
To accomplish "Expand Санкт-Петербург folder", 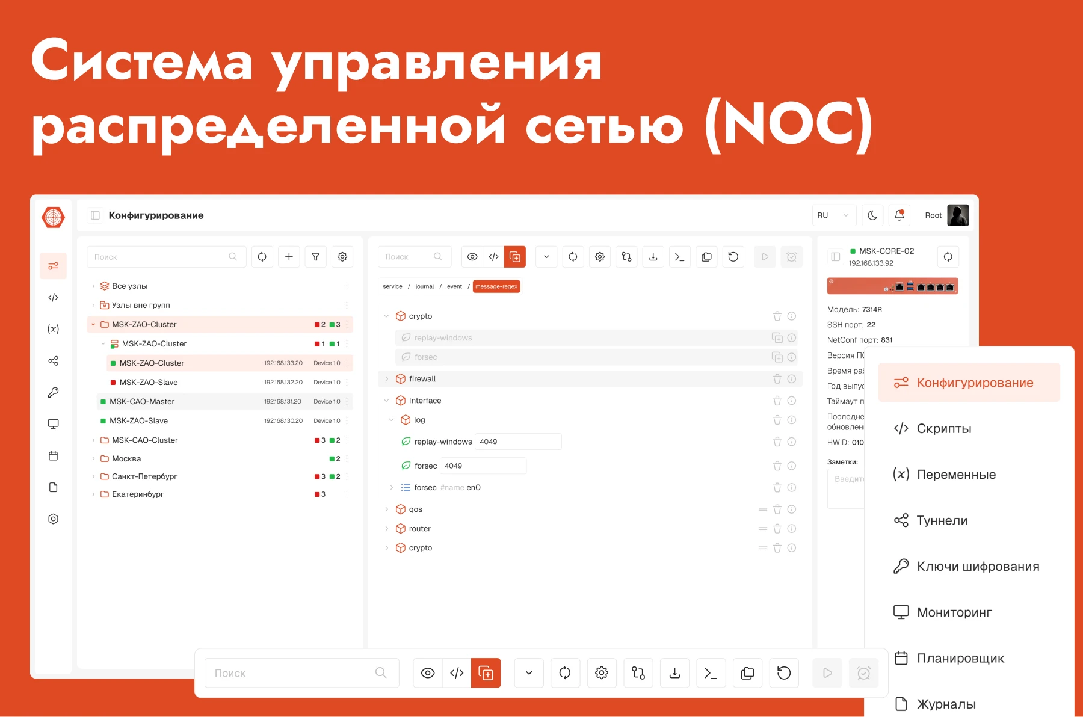I will (x=93, y=476).
